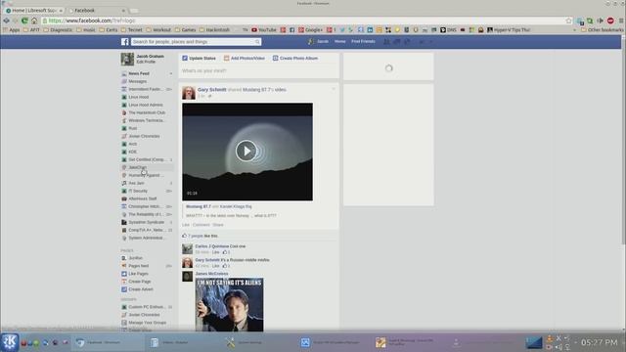The image size is (626, 352).
Task: Select Add Photos/Video option
Action: 245,59
